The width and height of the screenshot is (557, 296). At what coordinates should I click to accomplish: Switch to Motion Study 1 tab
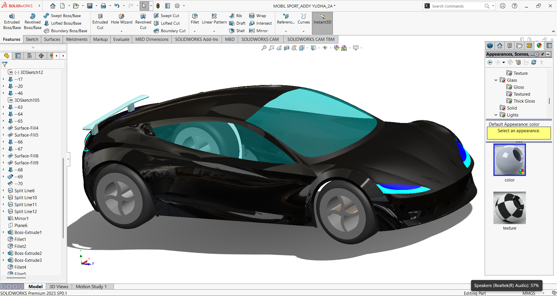click(91, 286)
